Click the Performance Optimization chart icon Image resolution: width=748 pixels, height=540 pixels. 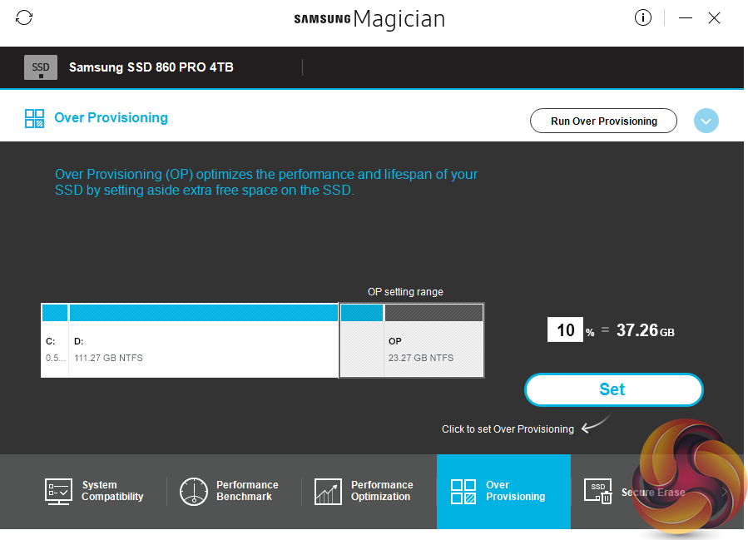click(328, 492)
